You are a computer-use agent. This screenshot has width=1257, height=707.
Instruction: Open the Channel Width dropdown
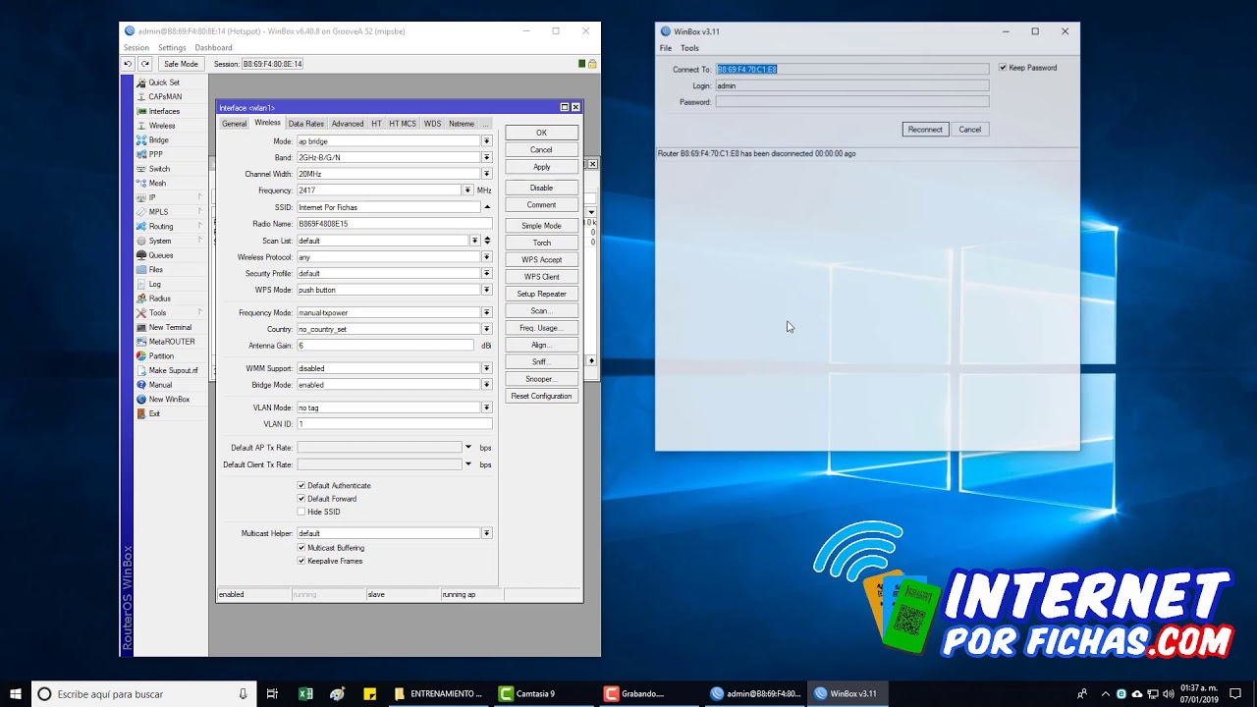[x=486, y=174]
